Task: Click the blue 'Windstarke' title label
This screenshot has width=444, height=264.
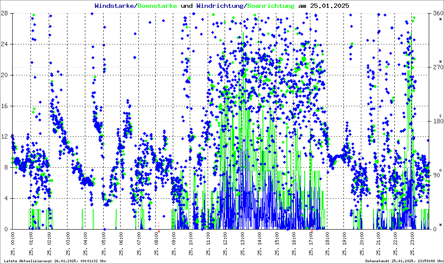Action: pos(115,6)
